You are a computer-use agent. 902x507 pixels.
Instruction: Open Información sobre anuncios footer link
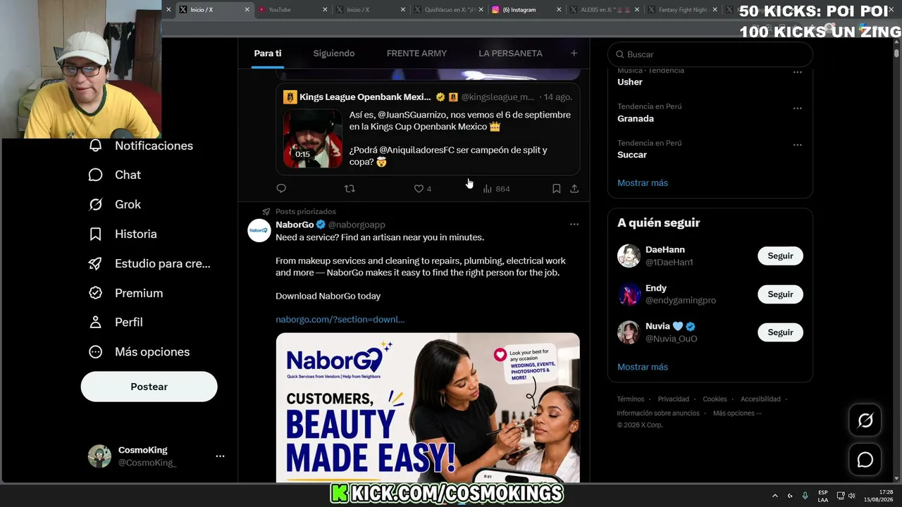click(658, 413)
